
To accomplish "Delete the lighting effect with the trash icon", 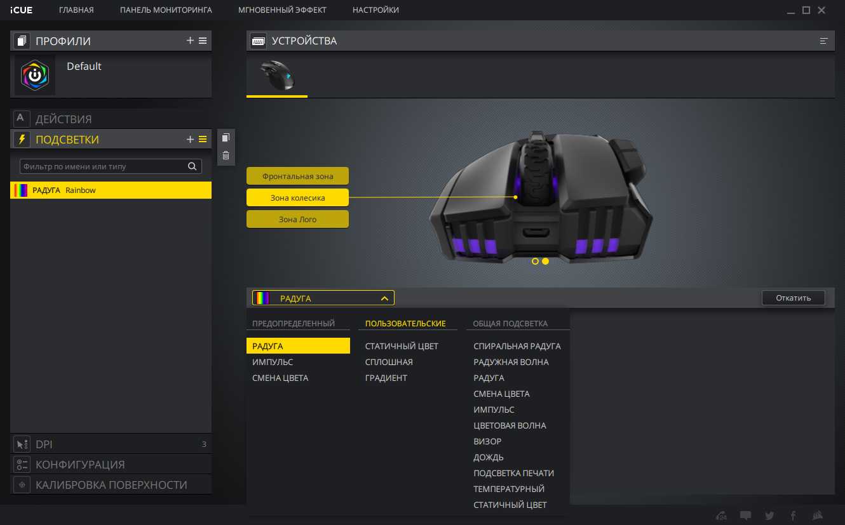I will click(226, 155).
